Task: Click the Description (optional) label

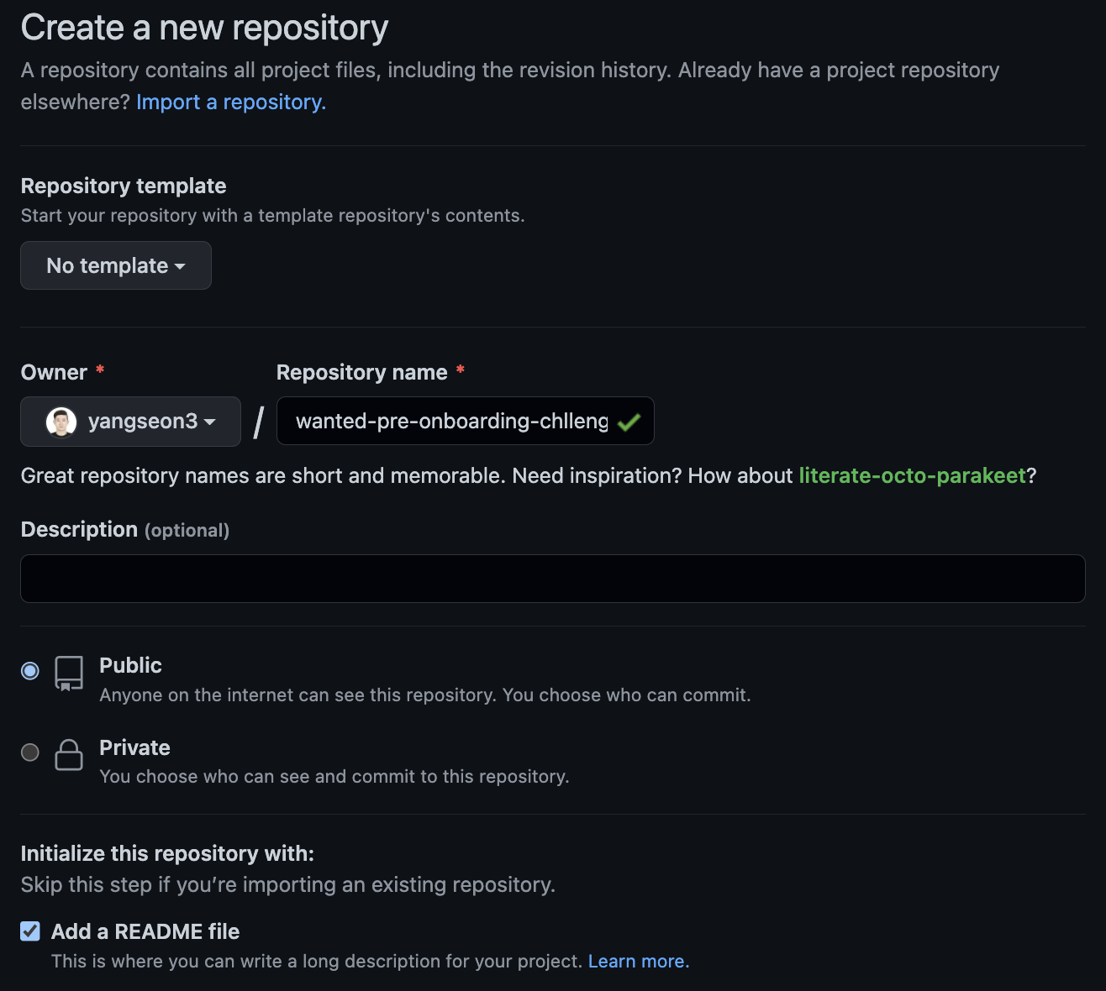Action: click(125, 529)
